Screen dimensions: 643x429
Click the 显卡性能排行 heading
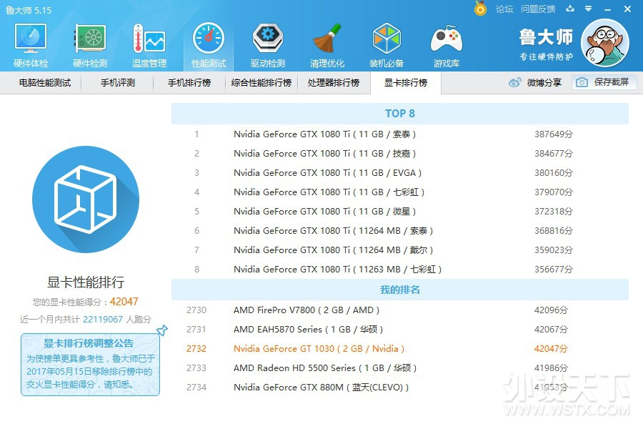point(86,282)
